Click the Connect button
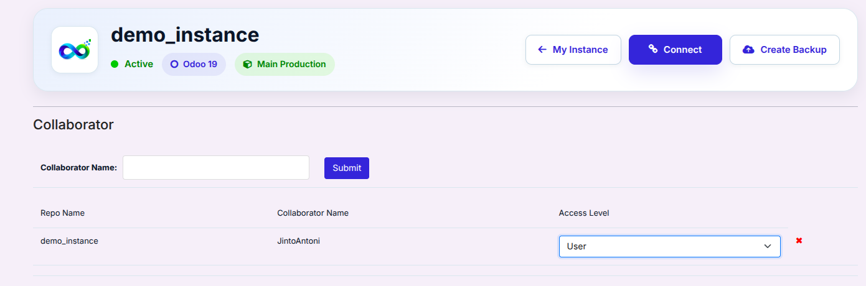The height and width of the screenshot is (286, 866). pyautogui.click(x=675, y=50)
